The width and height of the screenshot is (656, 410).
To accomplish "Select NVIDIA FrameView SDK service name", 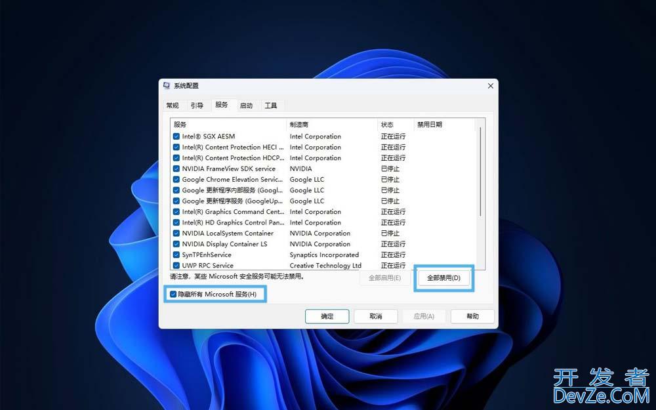I will tap(229, 169).
